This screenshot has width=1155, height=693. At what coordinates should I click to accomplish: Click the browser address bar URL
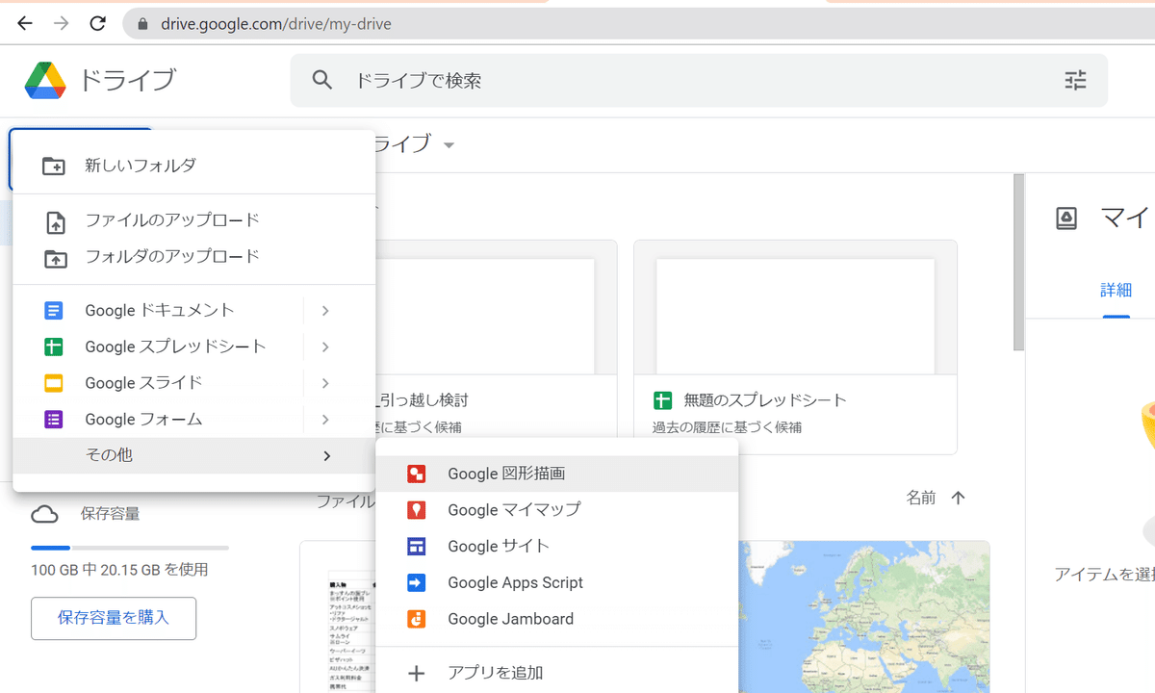pyautogui.click(x=276, y=24)
